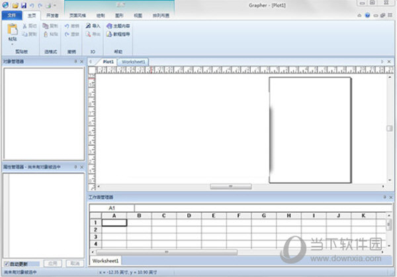Click the blue help question mark icon
The height and width of the screenshot is (277, 397).
[x=367, y=15]
